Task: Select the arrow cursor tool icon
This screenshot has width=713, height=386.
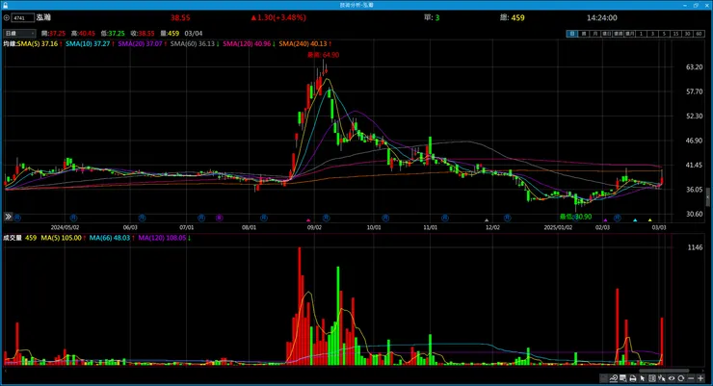Action: point(643,378)
